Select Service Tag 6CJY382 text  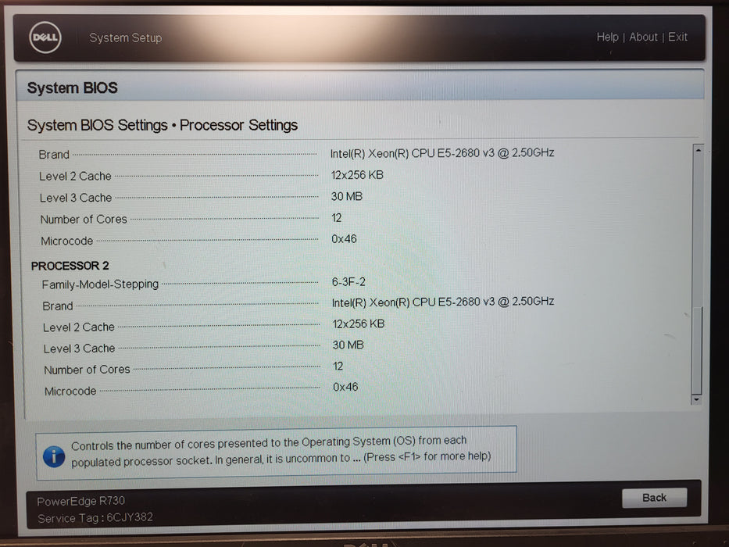click(x=95, y=517)
